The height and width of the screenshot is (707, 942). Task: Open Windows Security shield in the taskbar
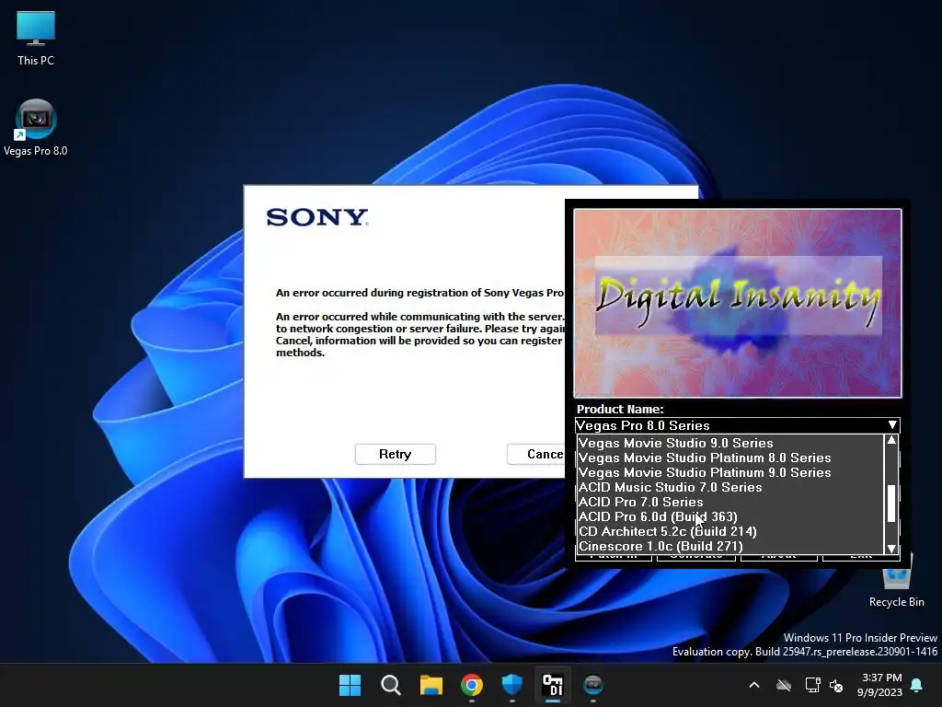tap(511, 685)
